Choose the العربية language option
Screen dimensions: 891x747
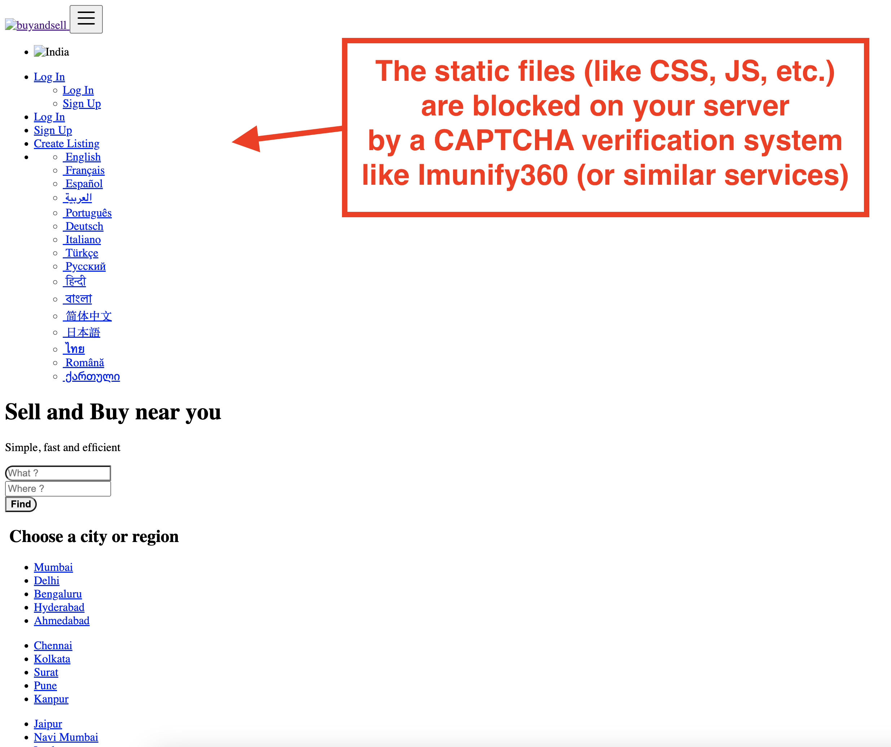(78, 197)
